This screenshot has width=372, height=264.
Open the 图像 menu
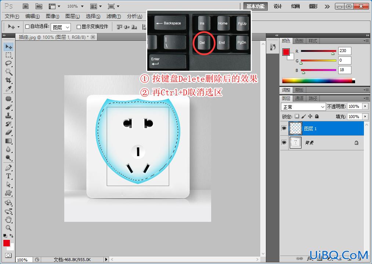click(53, 16)
